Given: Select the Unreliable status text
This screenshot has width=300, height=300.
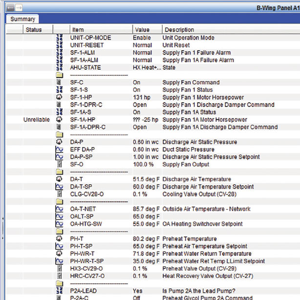Looking at the screenshot, I should 37,120.
